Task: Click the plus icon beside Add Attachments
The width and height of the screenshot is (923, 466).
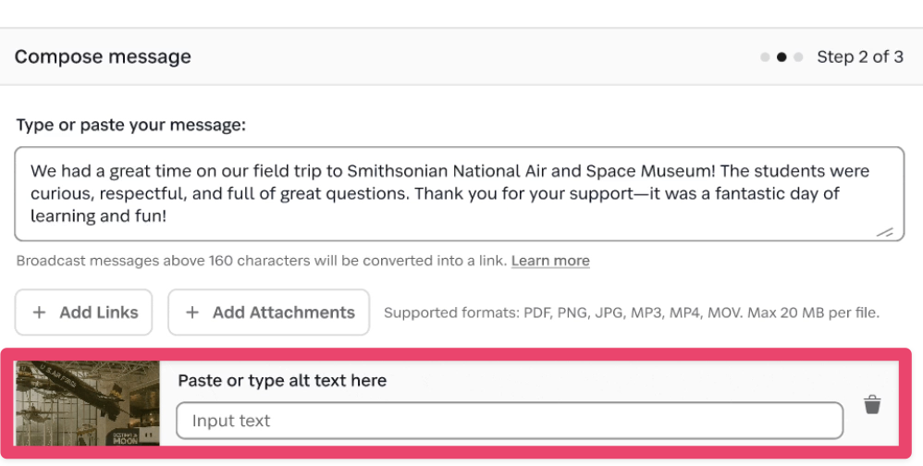Action: click(x=192, y=313)
